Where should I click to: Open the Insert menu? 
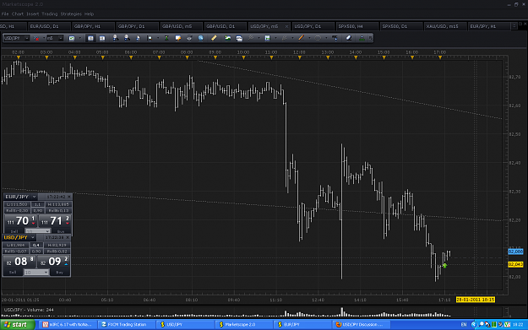coord(33,14)
